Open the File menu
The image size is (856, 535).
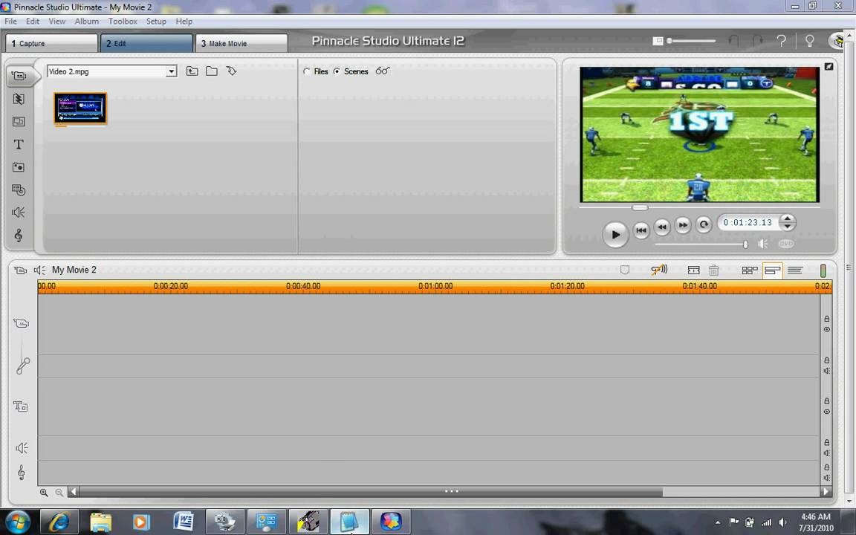10,22
